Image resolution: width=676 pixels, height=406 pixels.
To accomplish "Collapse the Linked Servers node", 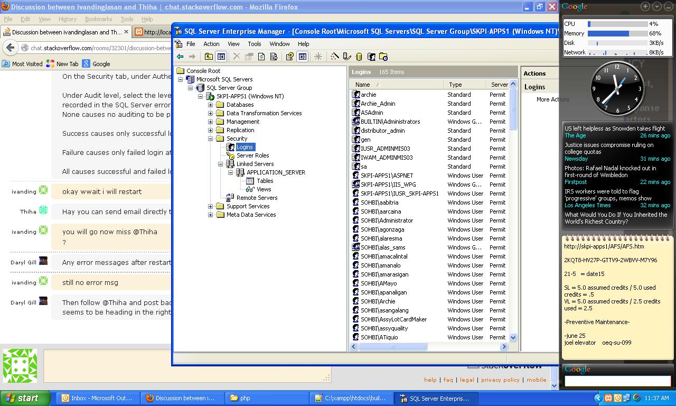I will tap(220, 164).
